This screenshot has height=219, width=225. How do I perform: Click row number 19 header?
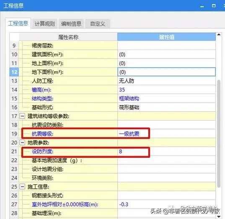click(x=14, y=134)
